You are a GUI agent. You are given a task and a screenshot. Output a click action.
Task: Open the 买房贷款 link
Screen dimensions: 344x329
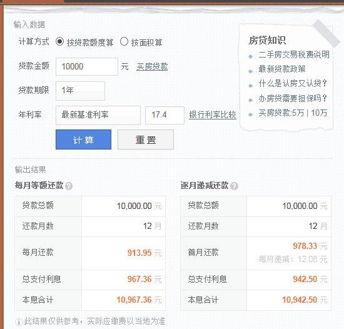pos(152,67)
